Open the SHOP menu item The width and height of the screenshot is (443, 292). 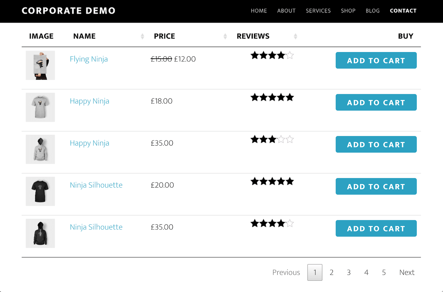click(x=348, y=11)
